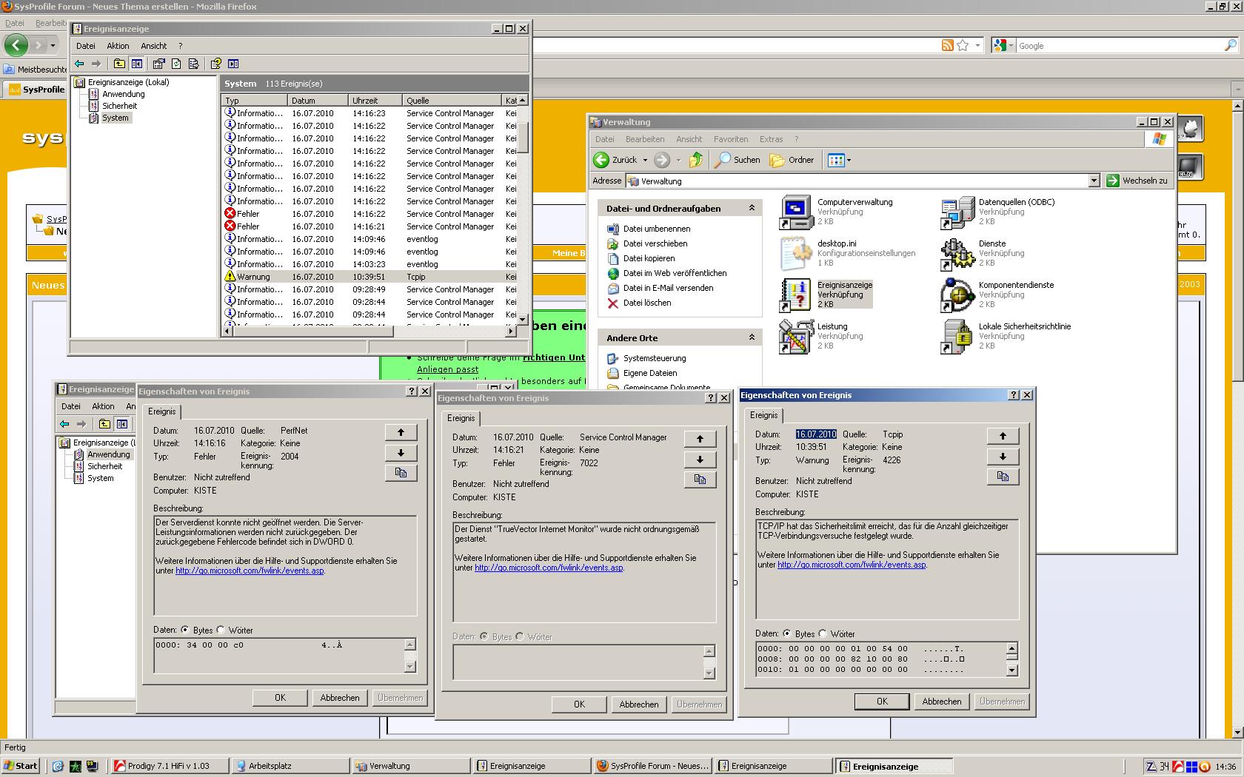Open the Leistung shortcut icon

click(x=796, y=337)
